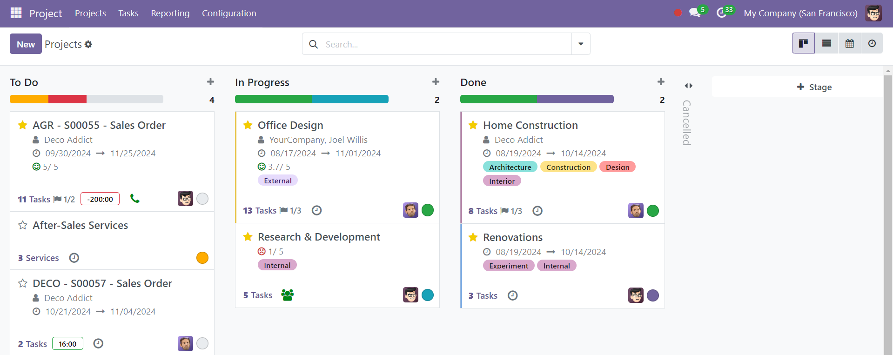Open milestones 1/3 on Home Construction
Viewport: 893px width, 355px height.
pos(511,211)
